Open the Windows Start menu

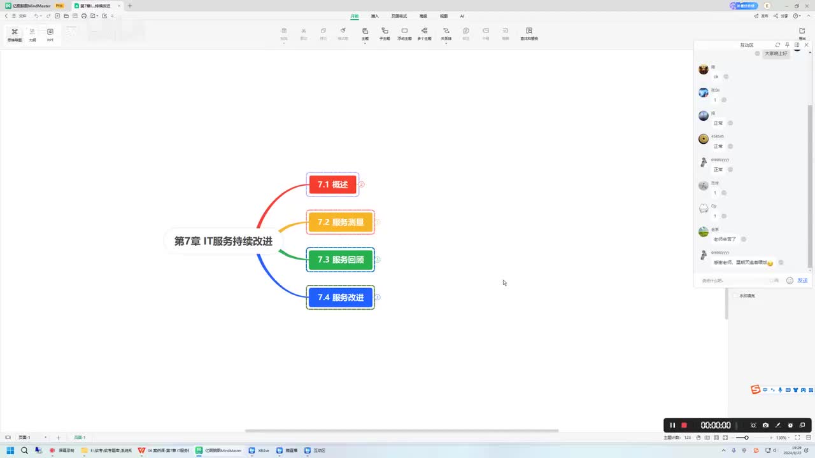pos(10,450)
